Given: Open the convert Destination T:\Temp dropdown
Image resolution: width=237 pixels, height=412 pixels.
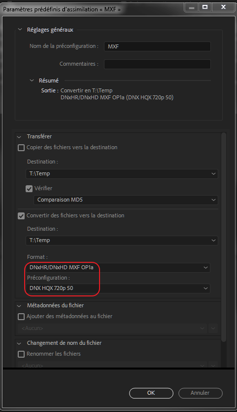Looking at the screenshot, I should click(x=122, y=241).
